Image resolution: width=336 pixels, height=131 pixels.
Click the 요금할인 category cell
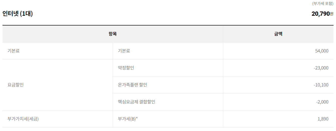point(16,85)
